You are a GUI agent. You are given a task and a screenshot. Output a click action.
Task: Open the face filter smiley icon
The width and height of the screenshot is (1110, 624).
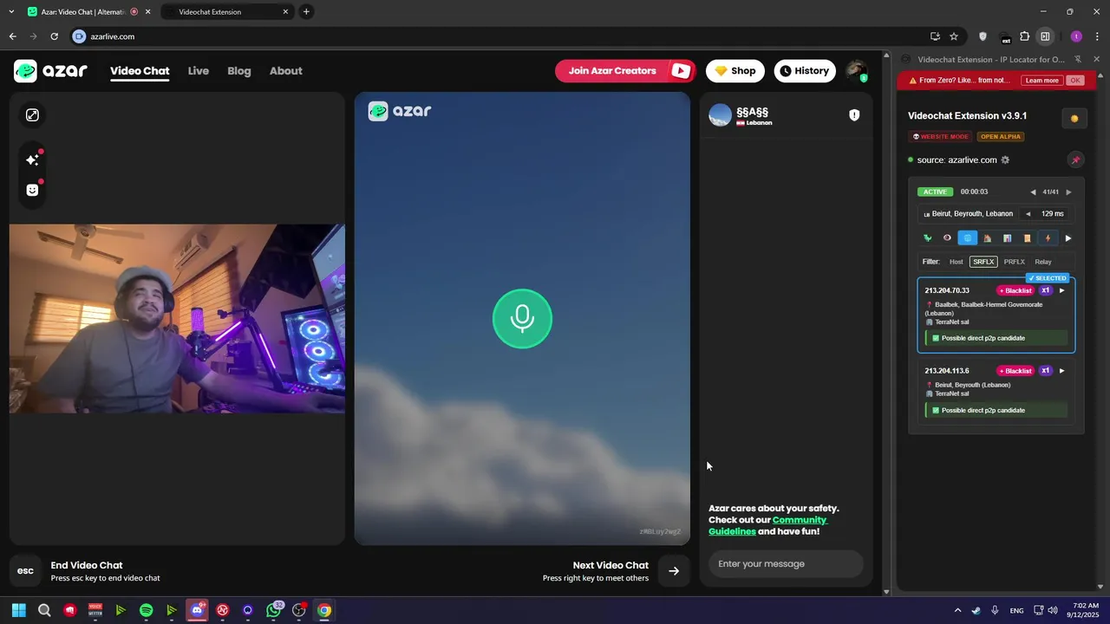click(x=32, y=190)
